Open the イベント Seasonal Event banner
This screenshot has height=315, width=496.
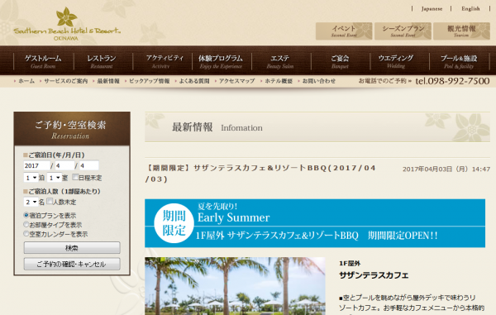pos(344,31)
